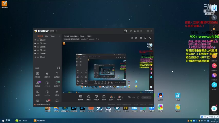Open the Douyu companion icon on desktop corner

coord(4,4)
